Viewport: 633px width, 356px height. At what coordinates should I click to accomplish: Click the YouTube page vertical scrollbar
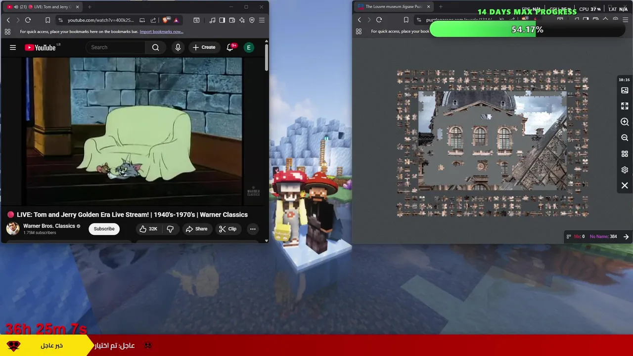click(x=267, y=57)
